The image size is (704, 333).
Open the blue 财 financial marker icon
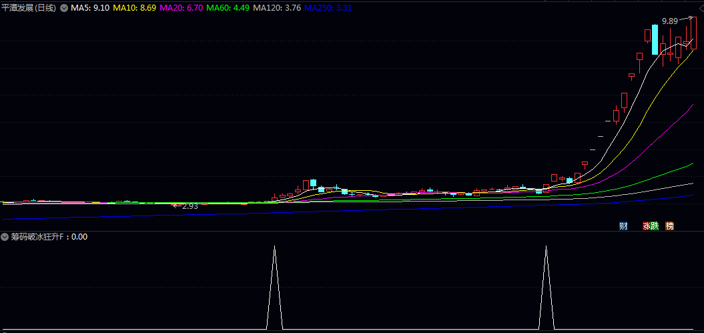pos(623,226)
